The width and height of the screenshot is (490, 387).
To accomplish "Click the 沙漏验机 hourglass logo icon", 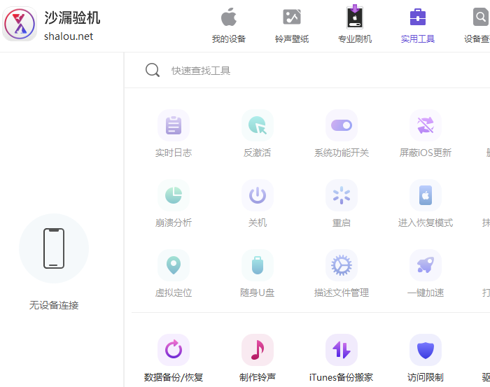I will tap(20, 24).
